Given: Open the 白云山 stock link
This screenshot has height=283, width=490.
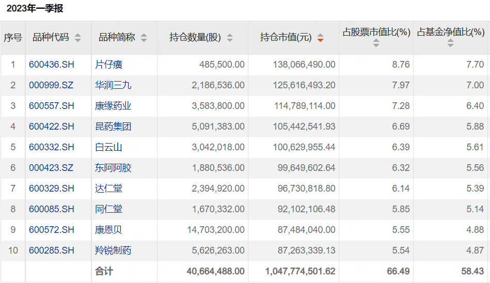Looking at the screenshot, I should (x=108, y=147).
